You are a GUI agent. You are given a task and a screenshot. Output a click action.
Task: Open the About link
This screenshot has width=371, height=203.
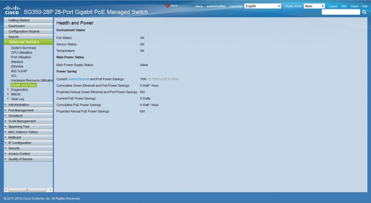pos(354,7)
